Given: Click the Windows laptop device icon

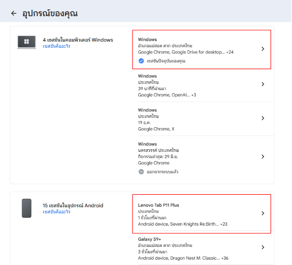Looking at the screenshot, I should (27, 42).
